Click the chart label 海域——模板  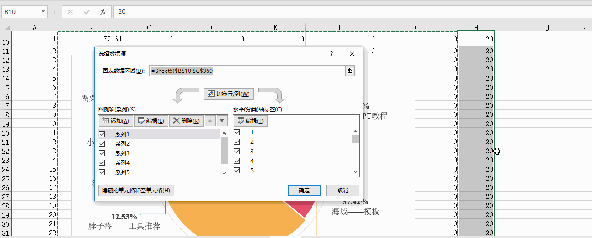[355, 212]
